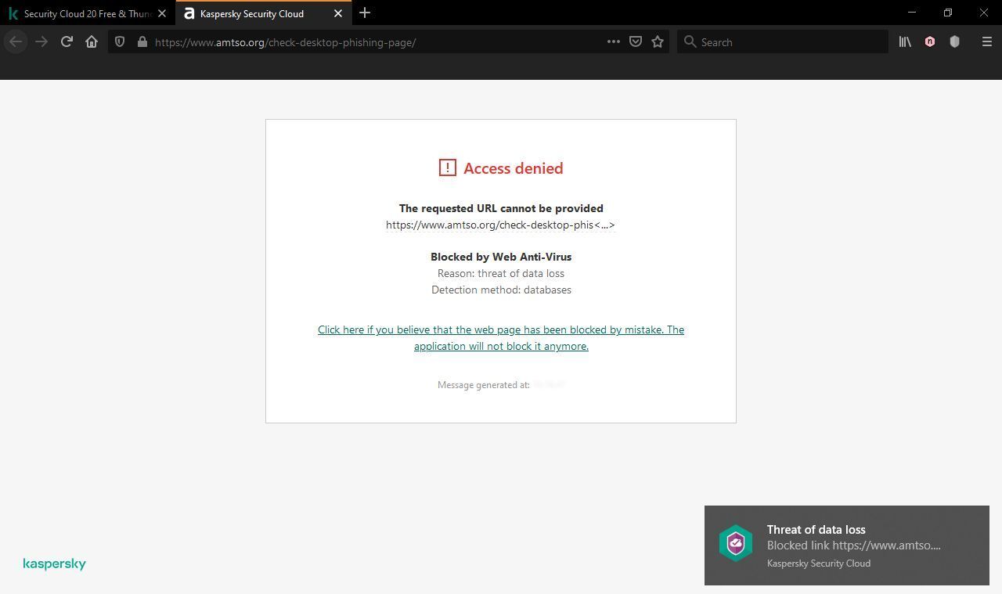Click the blocked-by-mistake unblock link
1002x594 pixels.
[501, 338]
